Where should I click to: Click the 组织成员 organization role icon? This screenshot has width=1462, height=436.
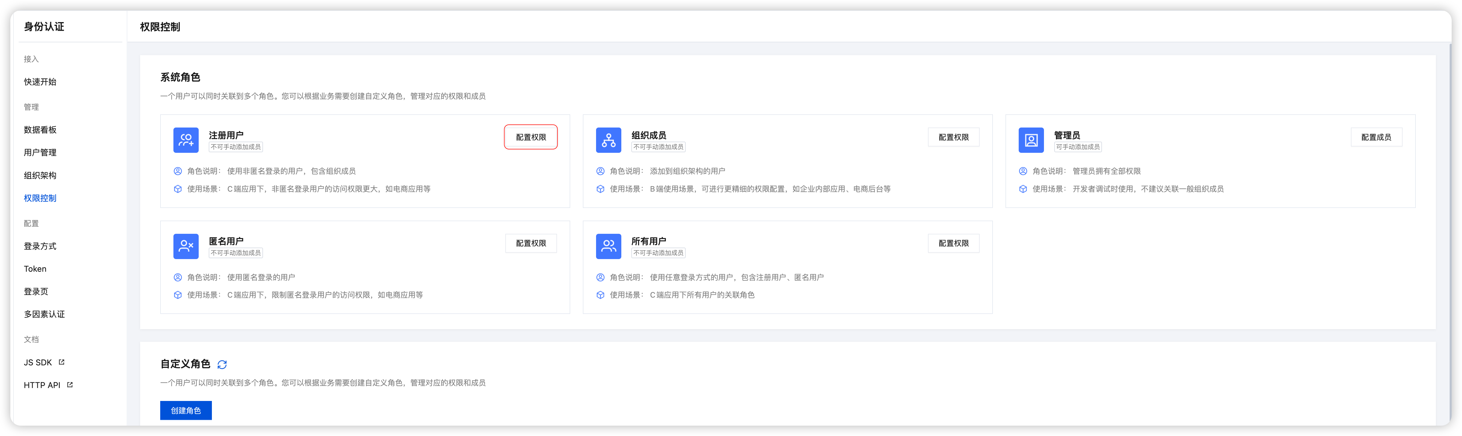pos(608,140)
